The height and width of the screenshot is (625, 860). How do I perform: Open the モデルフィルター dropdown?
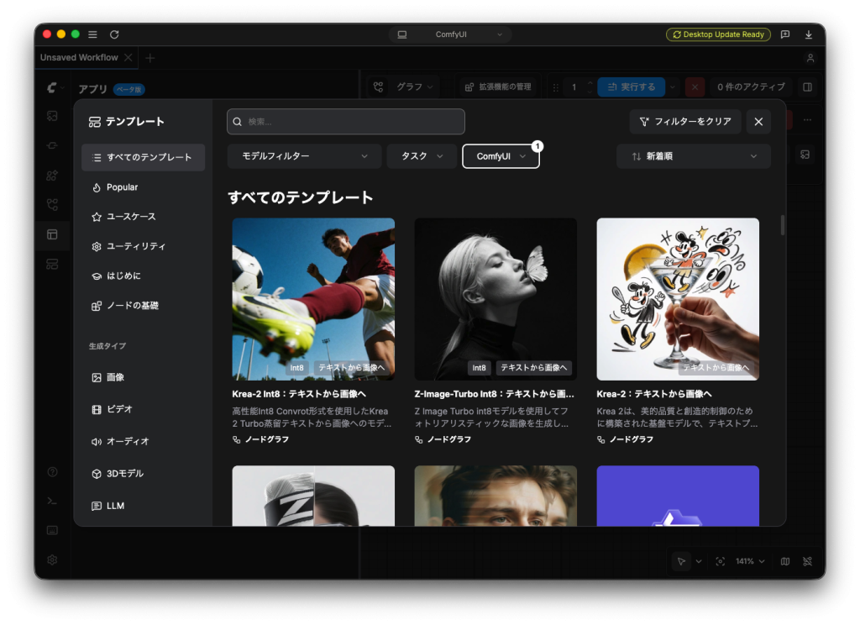tap(304, 156)
